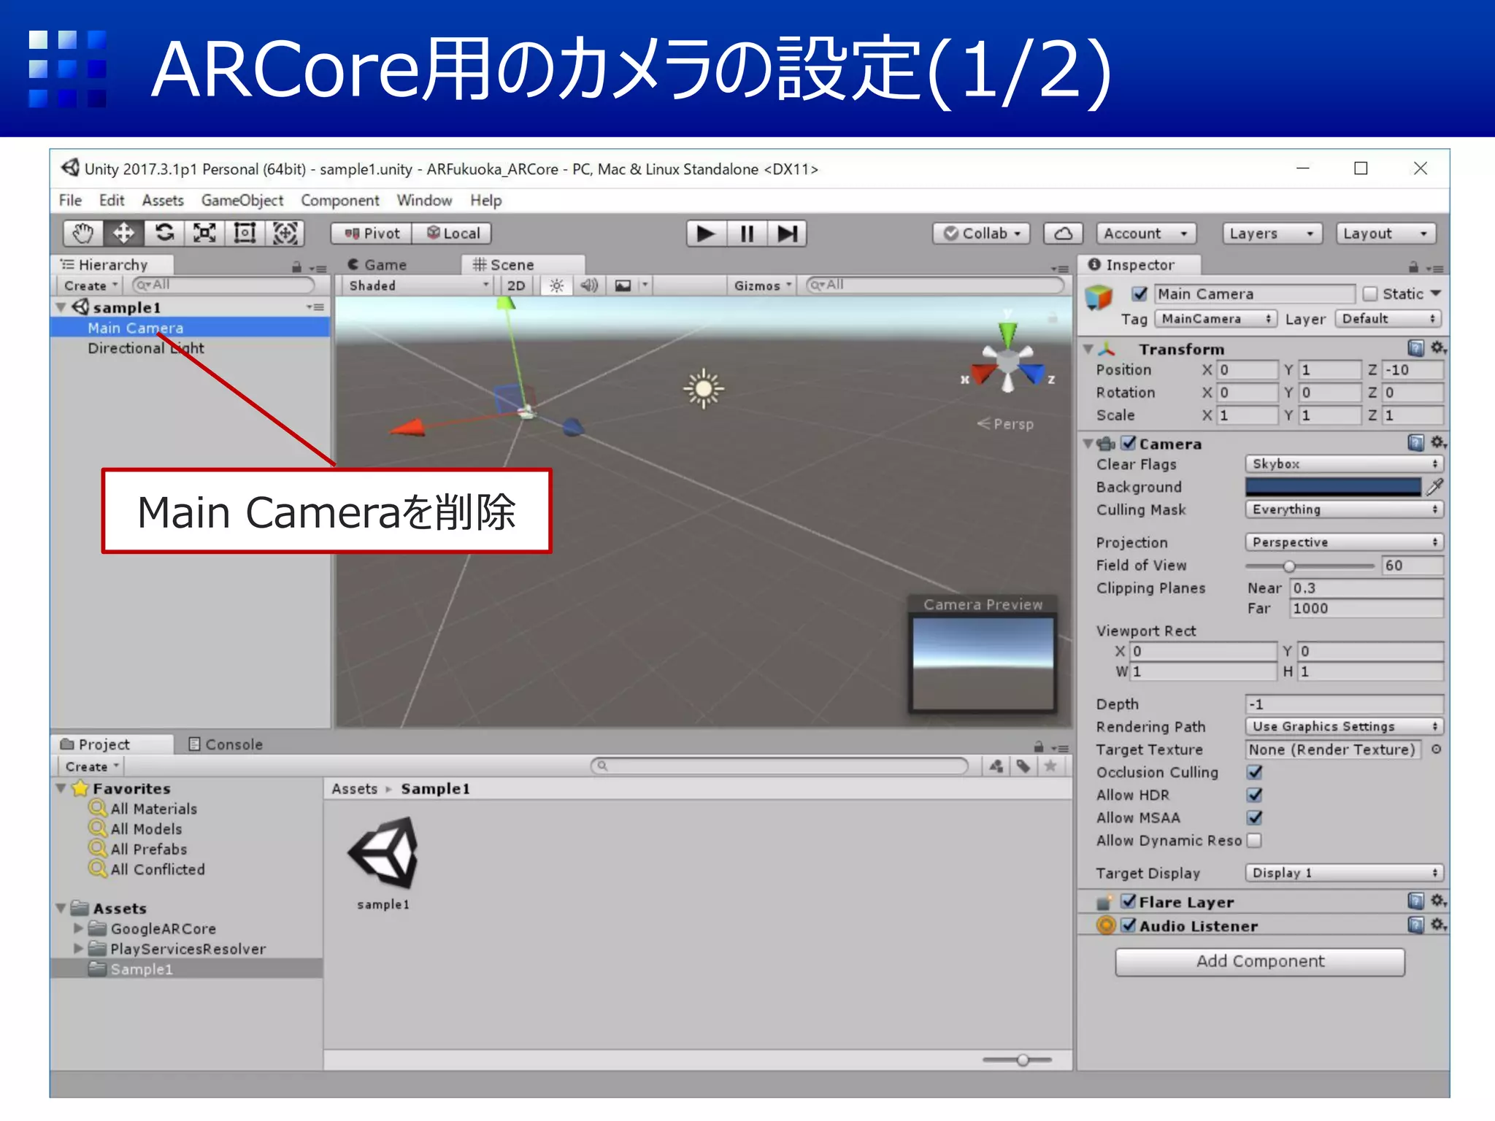1495x1121 pixels.
Task: Open the Collab button
Action: (x=982, y=234)
